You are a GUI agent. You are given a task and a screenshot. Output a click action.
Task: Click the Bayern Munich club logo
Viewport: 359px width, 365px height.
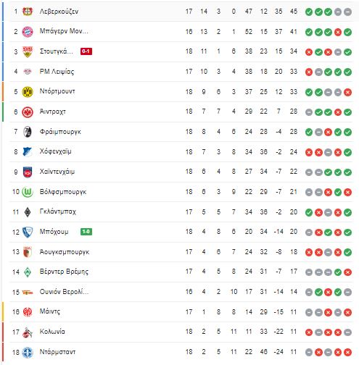[x=28, y=32]
